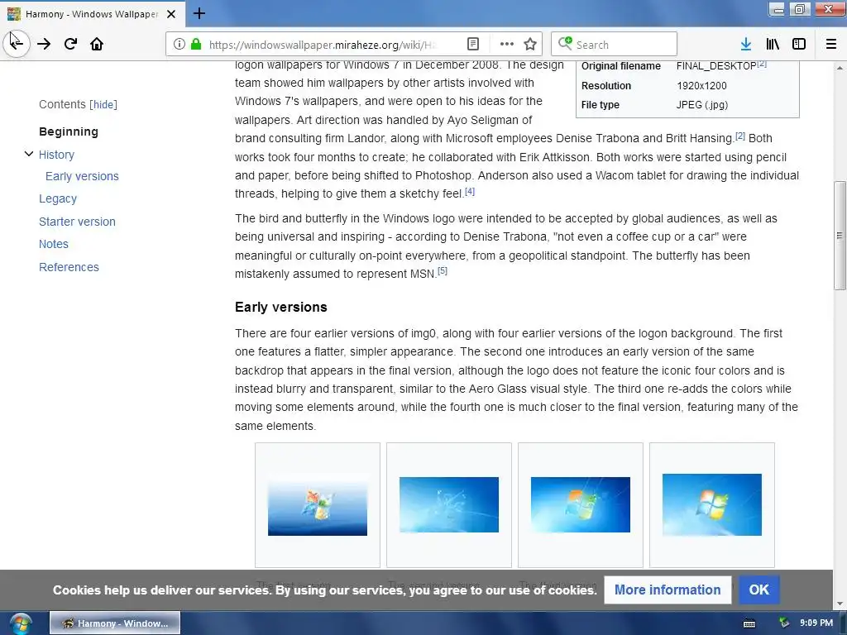Click the Early versions heading

(x=281, y=308)
